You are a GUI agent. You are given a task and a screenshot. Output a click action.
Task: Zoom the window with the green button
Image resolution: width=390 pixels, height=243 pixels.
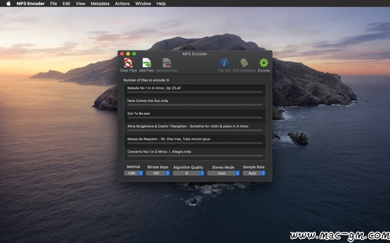(x=134, y=53)
